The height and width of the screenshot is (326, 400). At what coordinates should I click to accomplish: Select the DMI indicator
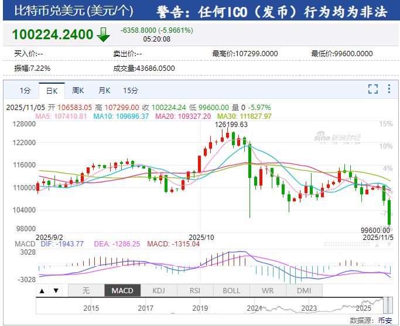point(304,290)
